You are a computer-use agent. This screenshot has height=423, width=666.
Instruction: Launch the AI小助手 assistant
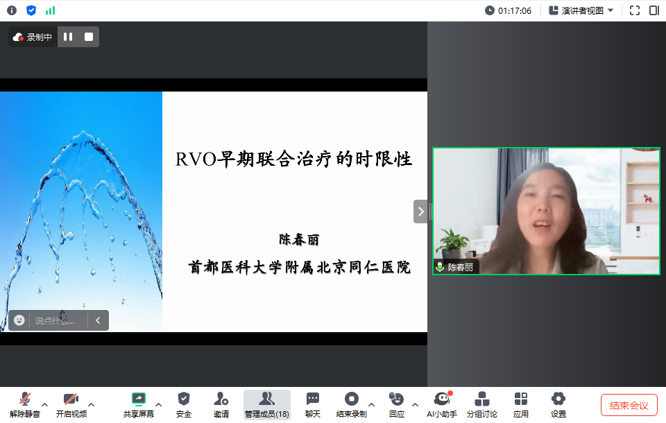442,405
